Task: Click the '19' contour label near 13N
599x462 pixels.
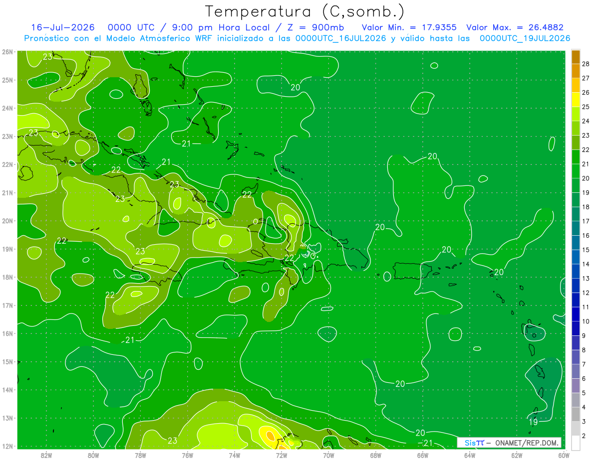Action: [533, 422]
